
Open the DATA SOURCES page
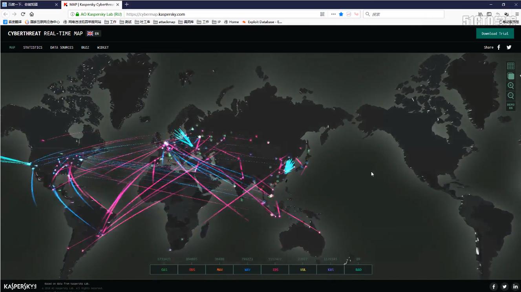point(62,47)
